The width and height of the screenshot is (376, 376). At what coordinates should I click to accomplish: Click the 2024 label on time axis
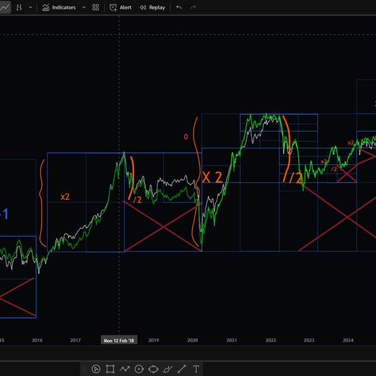348,340
